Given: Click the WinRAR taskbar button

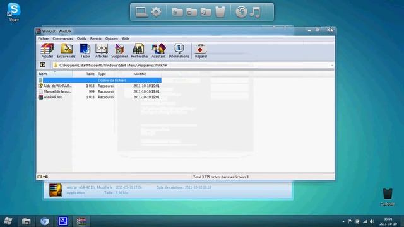Looking at the screenshot, I should pos(81,221).
